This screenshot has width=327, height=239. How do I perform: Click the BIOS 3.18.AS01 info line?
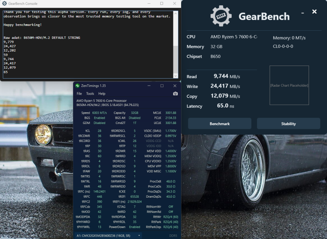click(108, 105)
